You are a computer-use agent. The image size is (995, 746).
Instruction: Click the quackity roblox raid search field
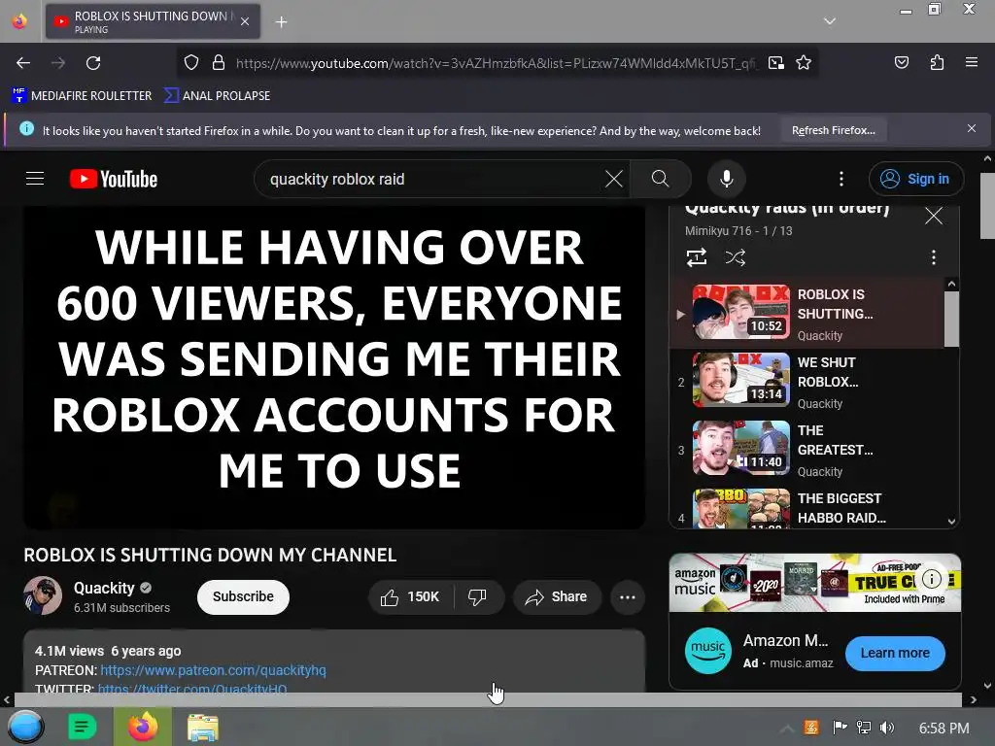click(431, 179)
